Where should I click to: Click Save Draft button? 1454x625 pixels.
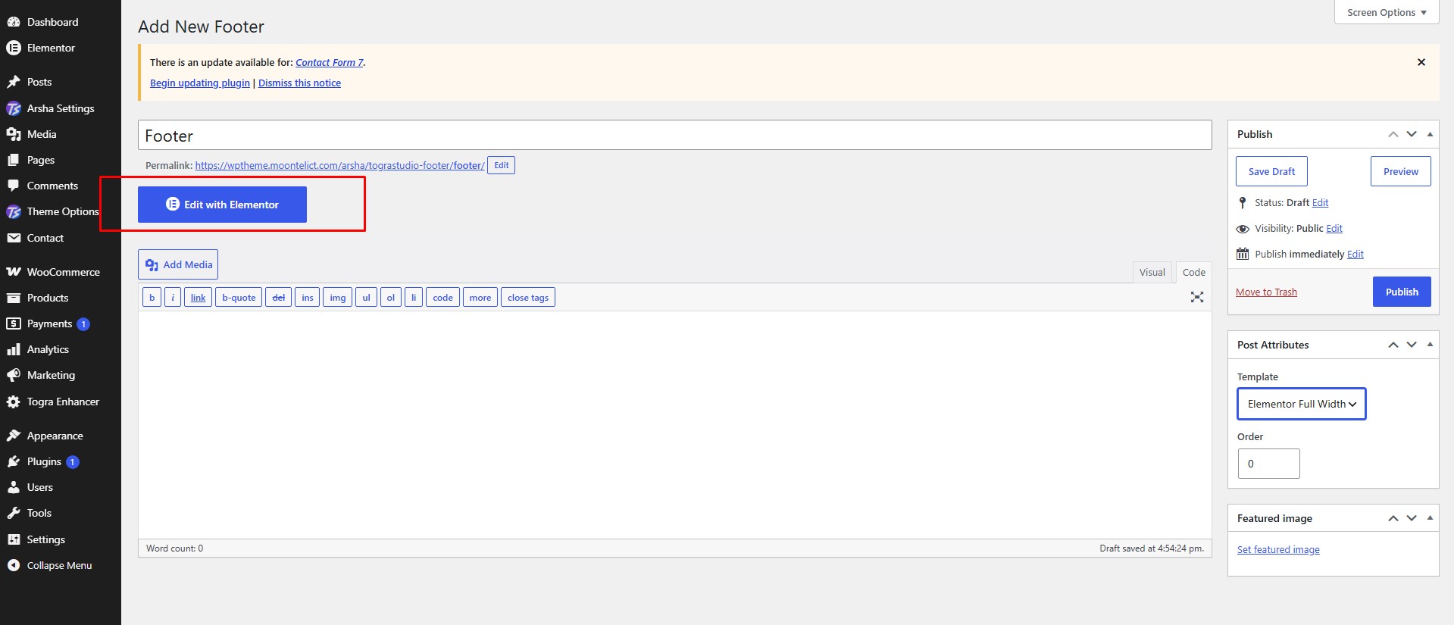pyautogui.click(x=1271, y=171)
